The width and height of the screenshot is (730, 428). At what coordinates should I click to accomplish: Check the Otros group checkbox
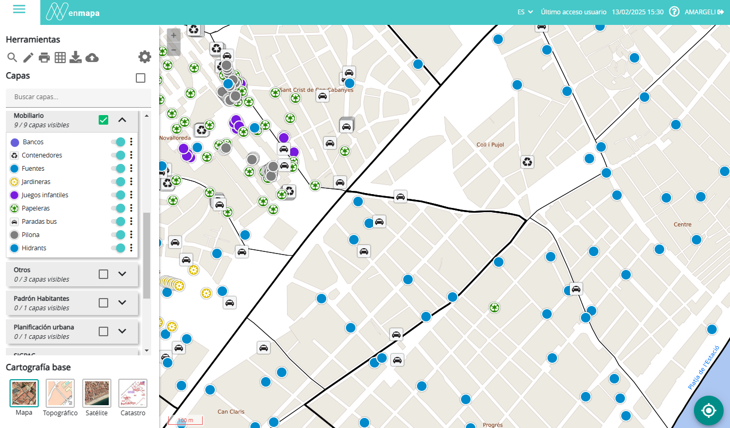point(103,274)
